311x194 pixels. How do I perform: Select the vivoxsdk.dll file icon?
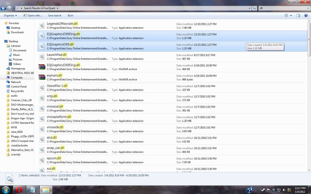point(42,129)
